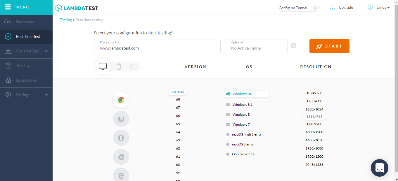Open the chat support widget

(x=379, y=168)
